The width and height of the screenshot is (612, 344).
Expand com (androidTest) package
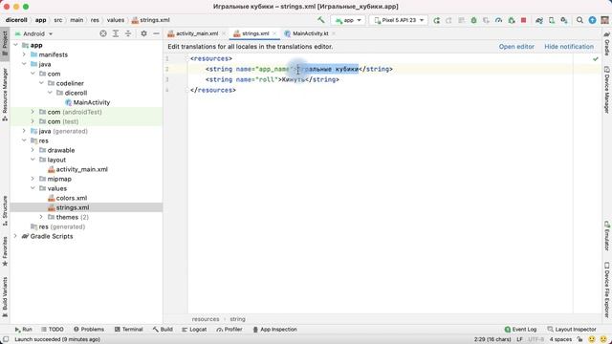pyautogui.click(x=33, y=112)
